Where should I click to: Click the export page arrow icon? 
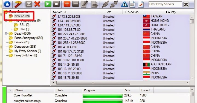pyautogui.click(x=94, y=4)
